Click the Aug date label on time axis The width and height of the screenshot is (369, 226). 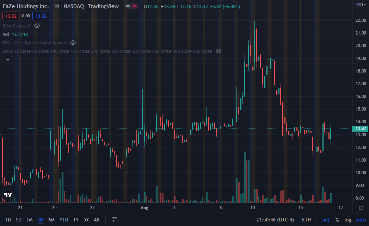pyautogui.click(x=144, y=208)
